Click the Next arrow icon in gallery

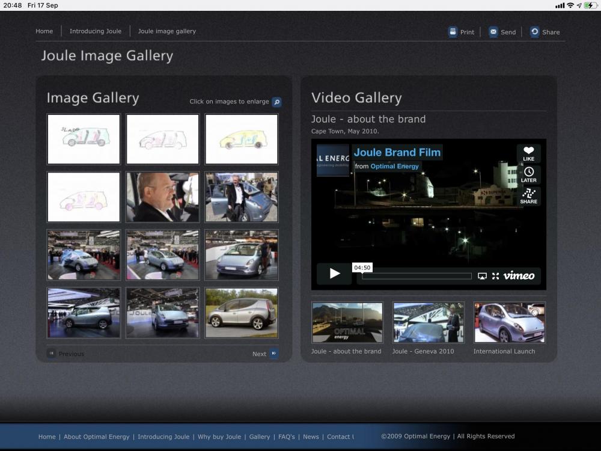tap(273, 353)
